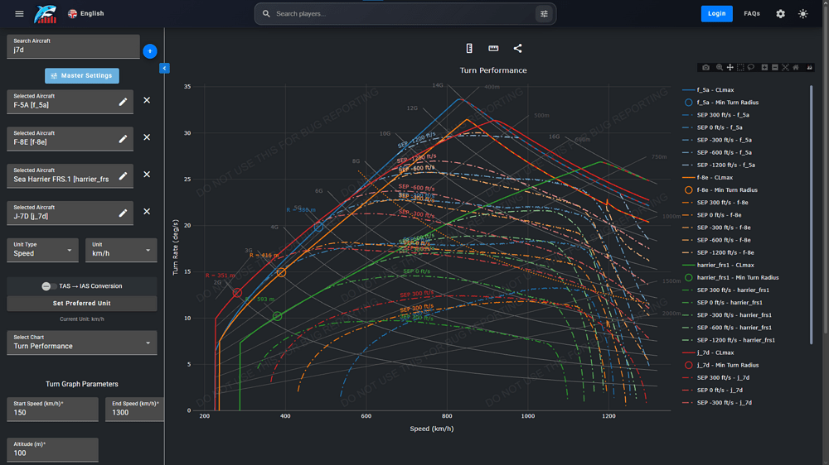Toggle SEP -1200 ft/s - harrier_frs1 trace

pos(729,340)
